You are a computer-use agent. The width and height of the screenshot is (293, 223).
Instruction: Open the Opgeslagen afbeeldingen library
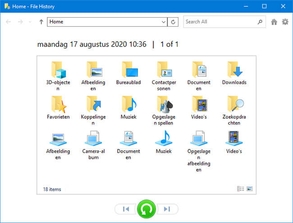click(199, 151)
